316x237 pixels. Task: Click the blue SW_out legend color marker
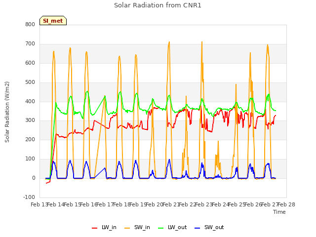[197, 228]
